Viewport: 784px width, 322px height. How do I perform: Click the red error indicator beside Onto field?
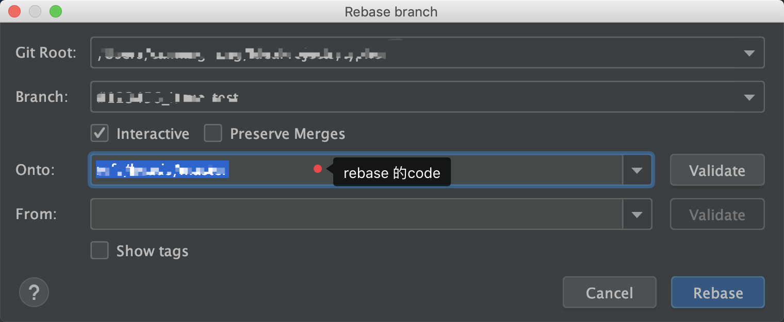coord(318,169)
